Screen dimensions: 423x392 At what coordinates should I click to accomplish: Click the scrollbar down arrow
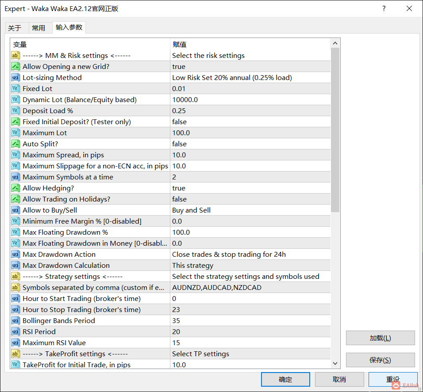tap(335, 363)
